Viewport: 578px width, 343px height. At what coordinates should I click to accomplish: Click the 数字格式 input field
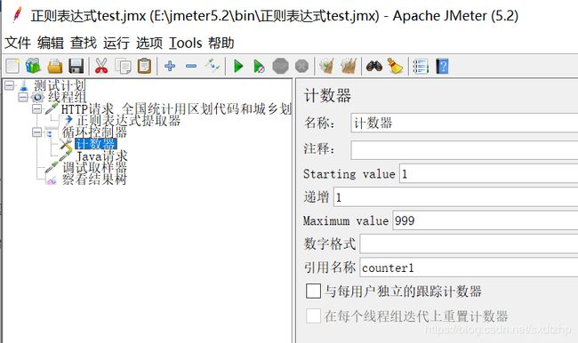469,243
